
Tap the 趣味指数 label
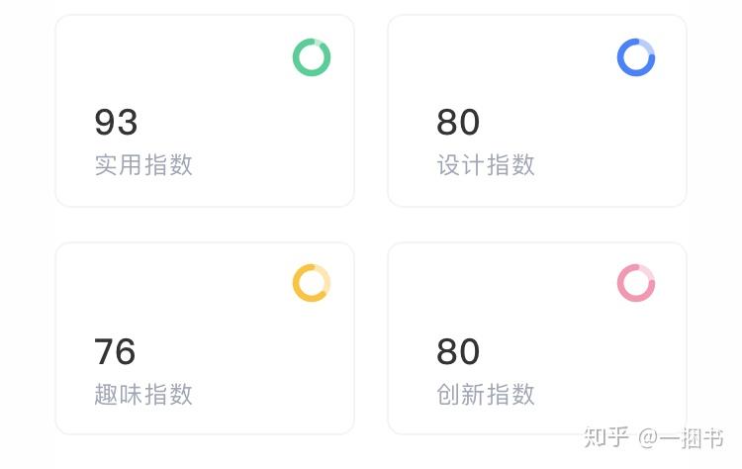click(143, 394)
